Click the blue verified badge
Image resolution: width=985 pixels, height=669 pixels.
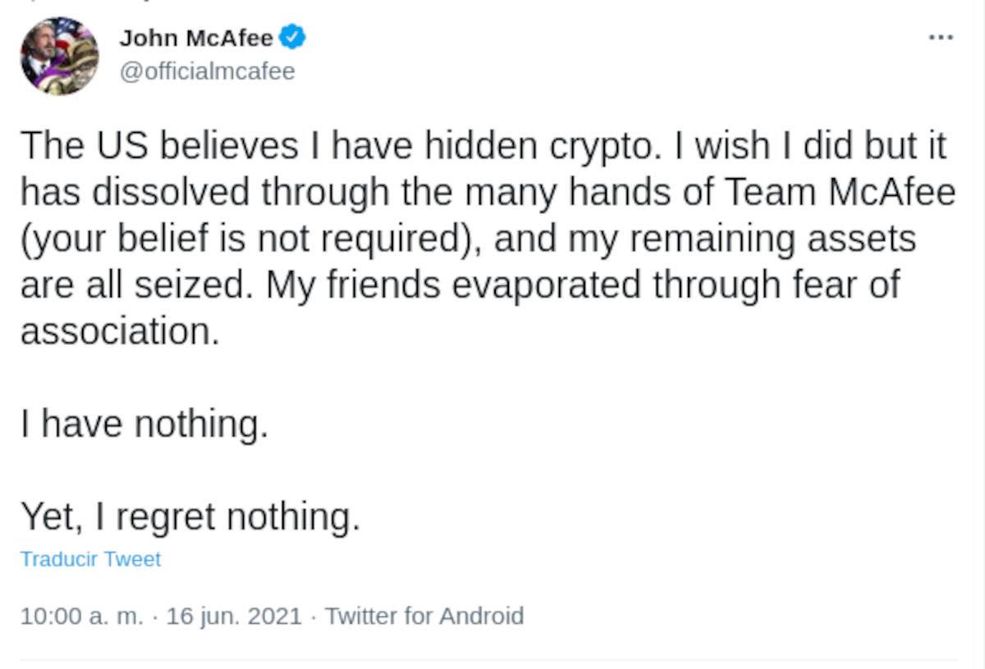pyautogui.click(x=293, y=37)
